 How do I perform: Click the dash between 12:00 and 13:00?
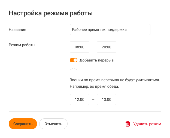tap(93, 99)
